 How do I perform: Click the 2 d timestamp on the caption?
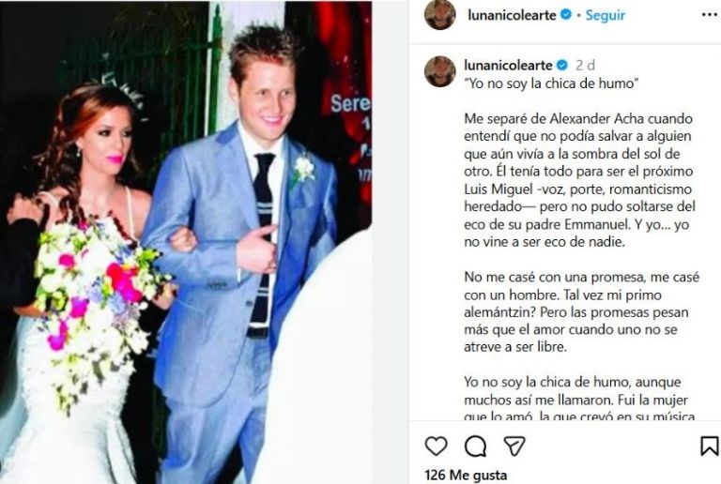point(586,66)
